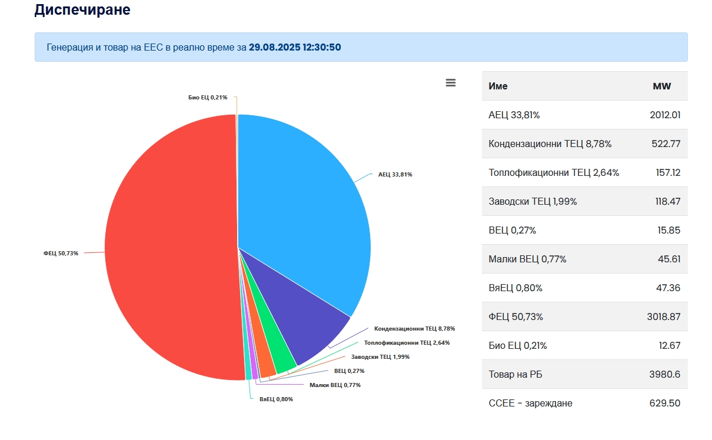This screenshot has width=712, height=440.
Task: Select the АЕЦ 33,81% table row
Action: click(x=584, y=115)
